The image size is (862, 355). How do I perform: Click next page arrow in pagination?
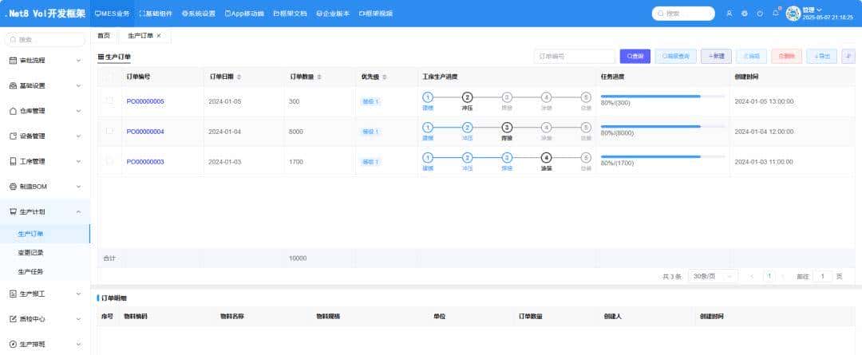click(783, 276)
